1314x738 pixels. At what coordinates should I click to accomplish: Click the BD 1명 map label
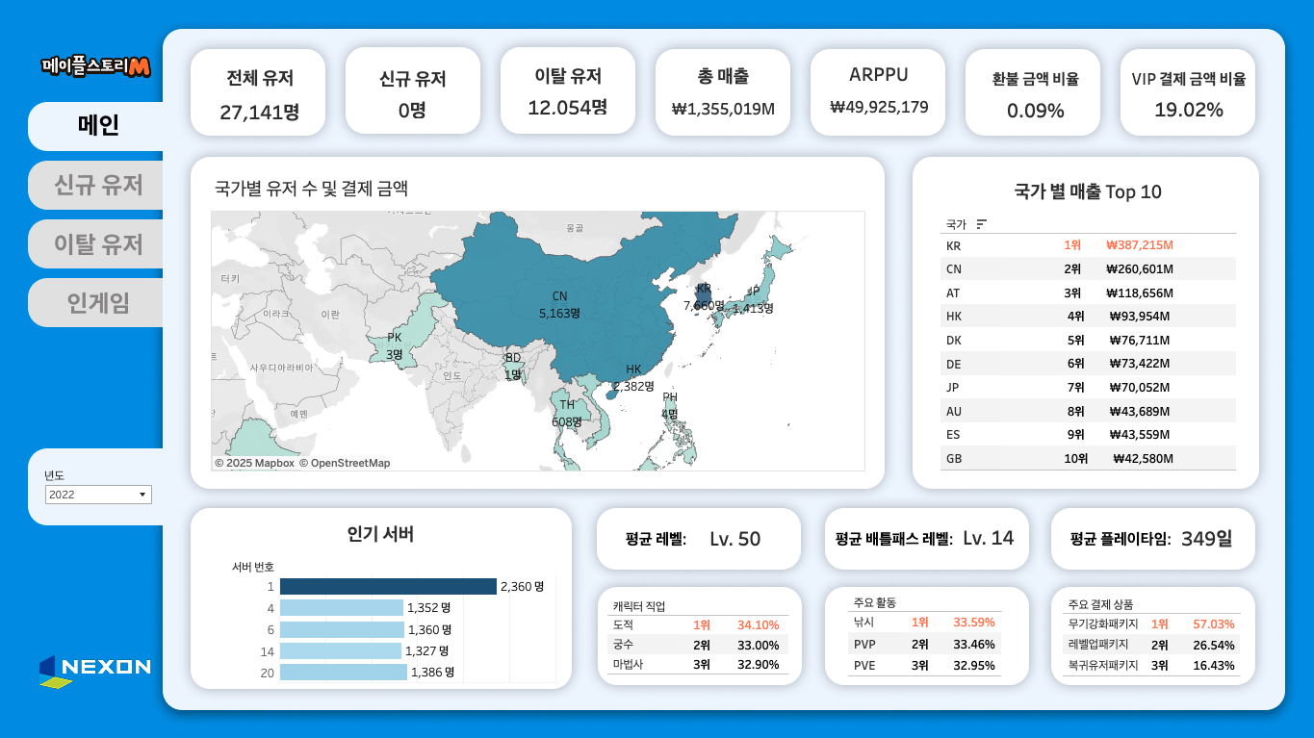coord(513,366)
